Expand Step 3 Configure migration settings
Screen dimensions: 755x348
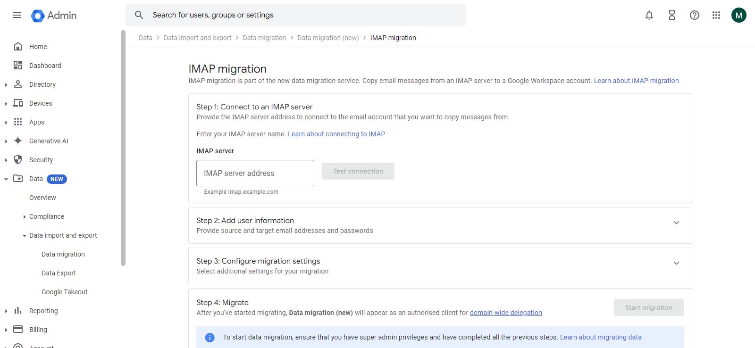tap(676, 263)
